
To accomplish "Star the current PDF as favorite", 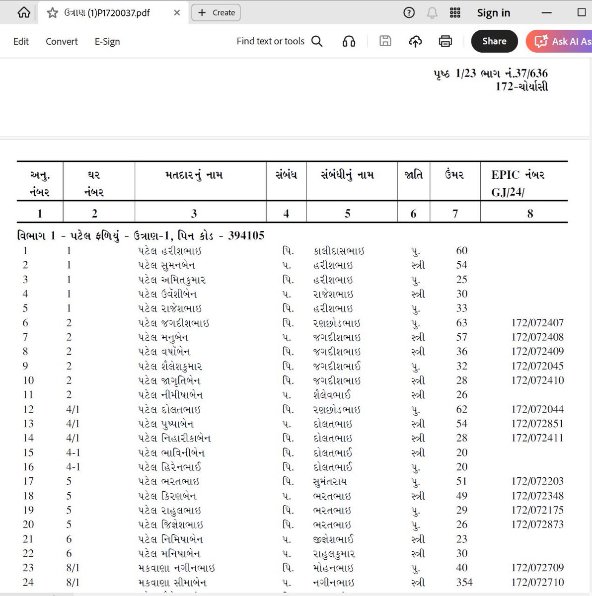I will [53, 13].
